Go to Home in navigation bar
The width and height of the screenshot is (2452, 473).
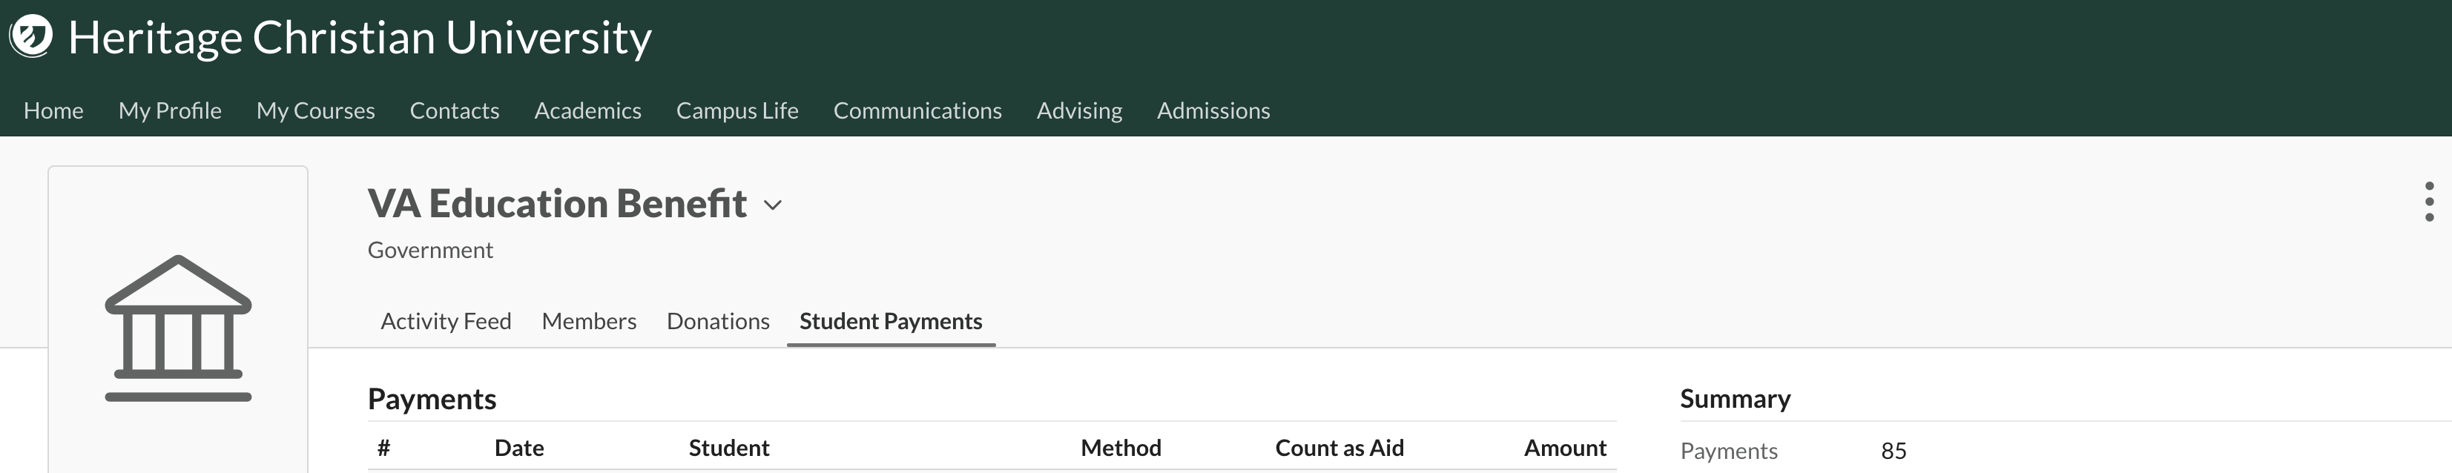pyautogui.click(x=53, y=110)
